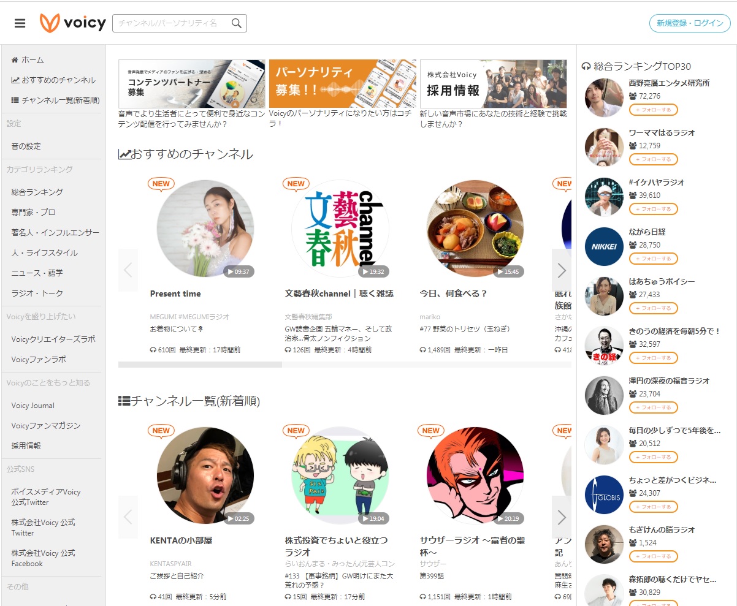
Task: Follow 澤円の深夜の福音ラジオ
Action: point(653,407)
